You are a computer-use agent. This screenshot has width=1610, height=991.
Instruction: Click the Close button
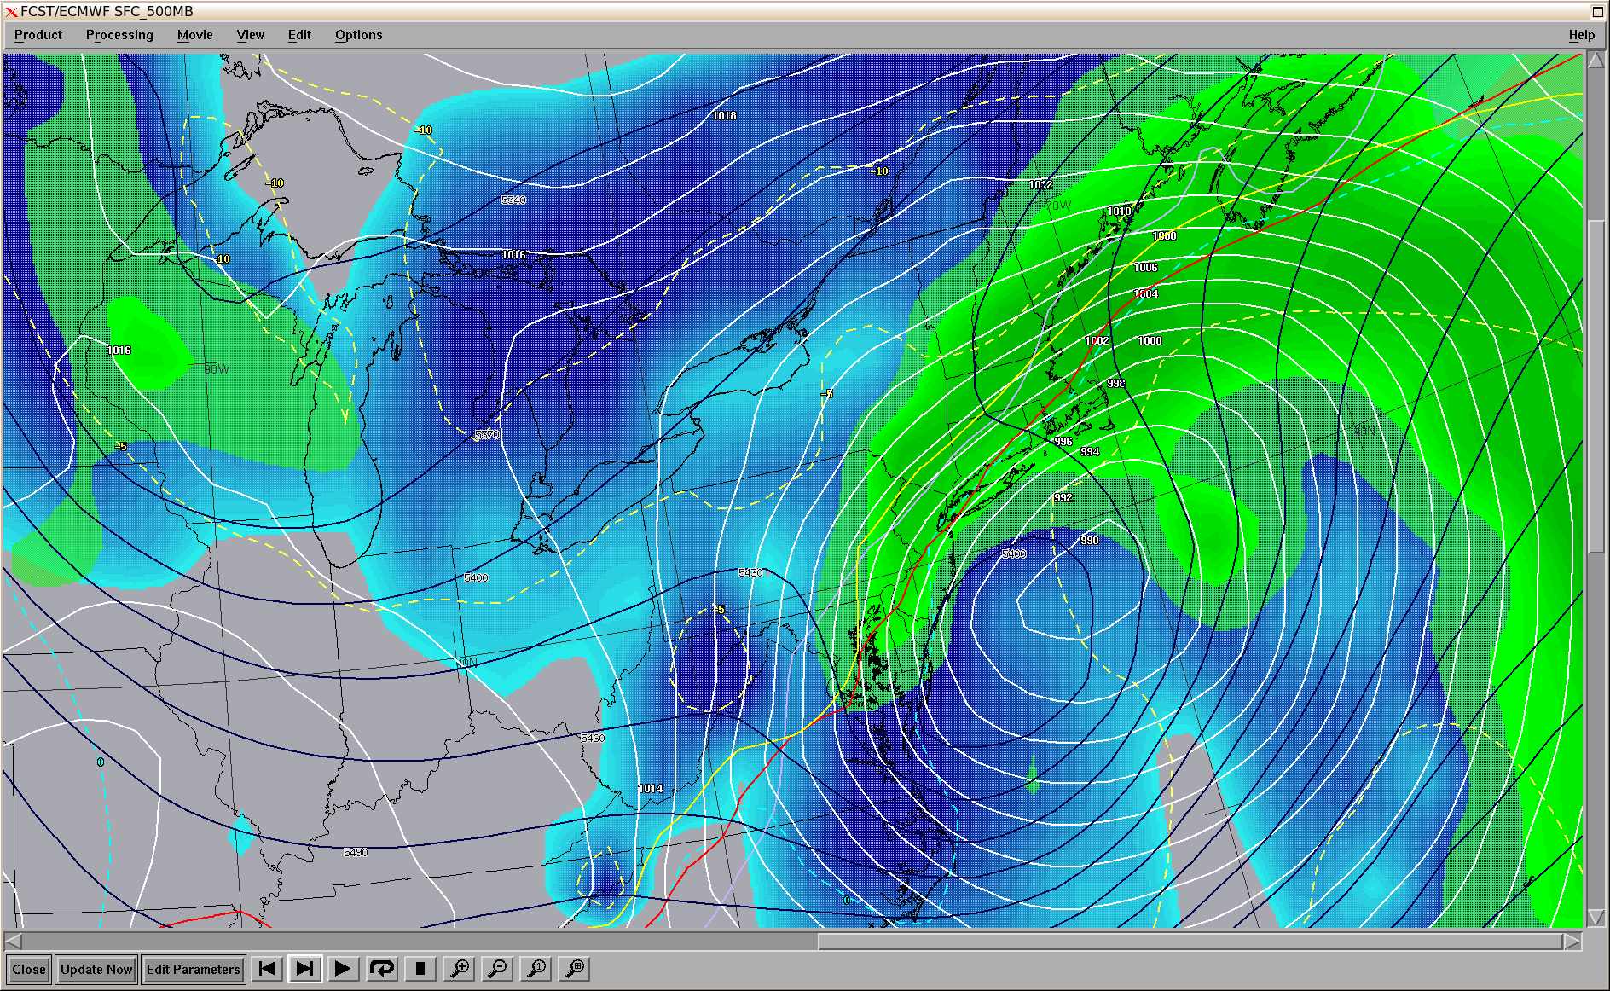pos(29,970)
